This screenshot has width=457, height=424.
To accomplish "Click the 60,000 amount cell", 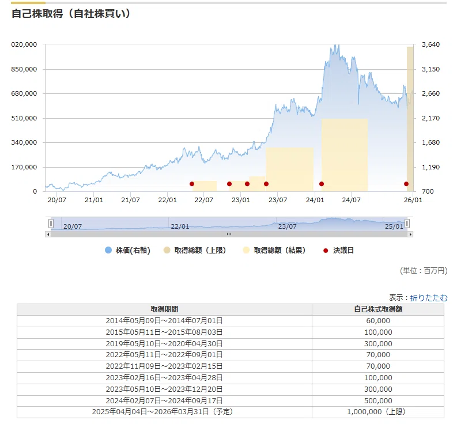I will point(378,321).
